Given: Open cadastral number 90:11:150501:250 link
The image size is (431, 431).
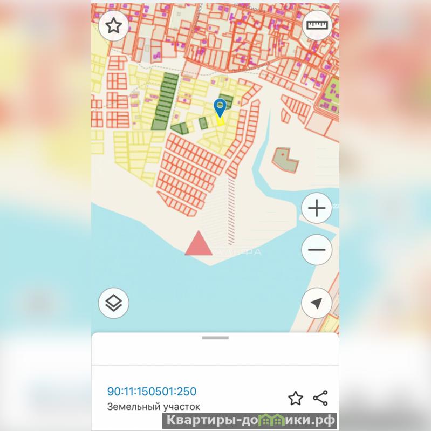Looking at the screenshot, I should click(x=152, y=392).
